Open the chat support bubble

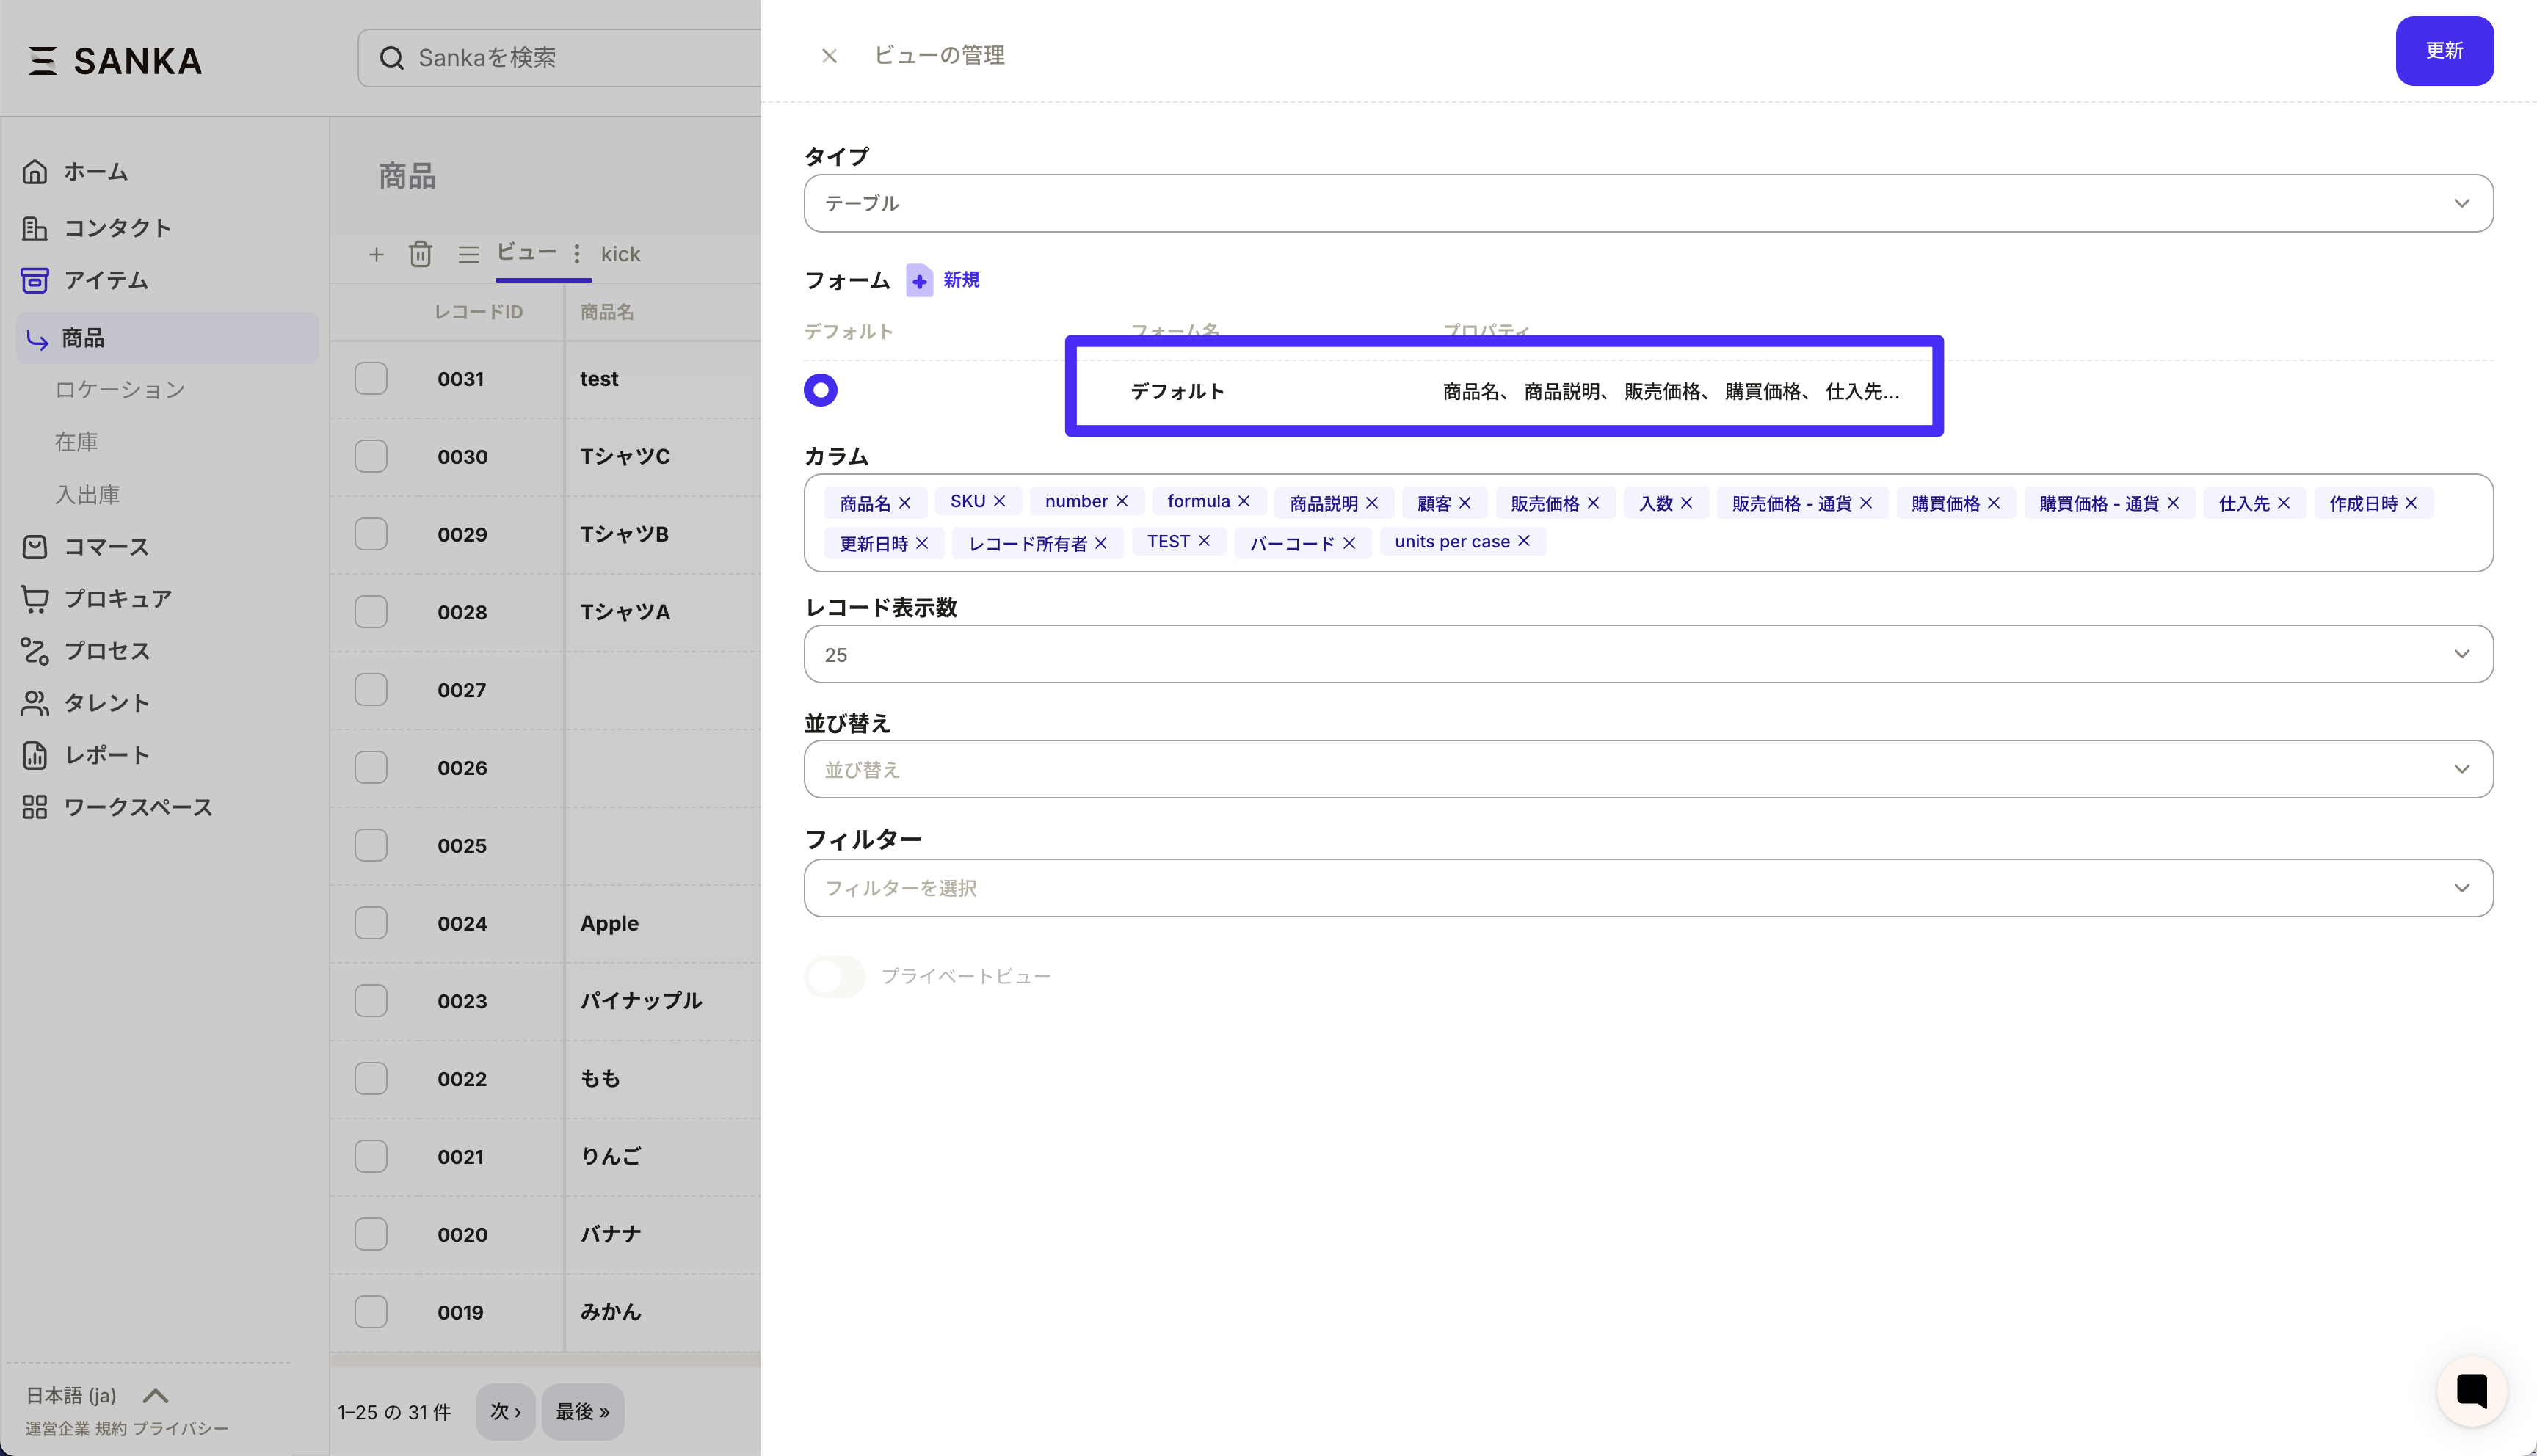[x=2471, y=1390]
